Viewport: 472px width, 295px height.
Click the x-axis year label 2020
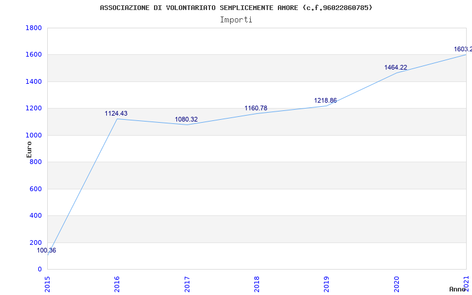396,284
